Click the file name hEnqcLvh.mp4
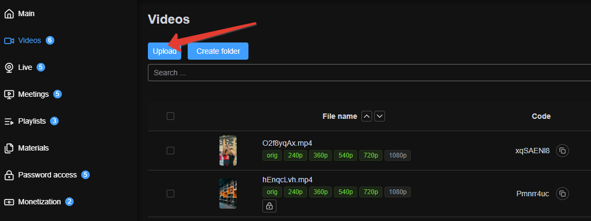The image size is (591, 221). coord(288,179)
